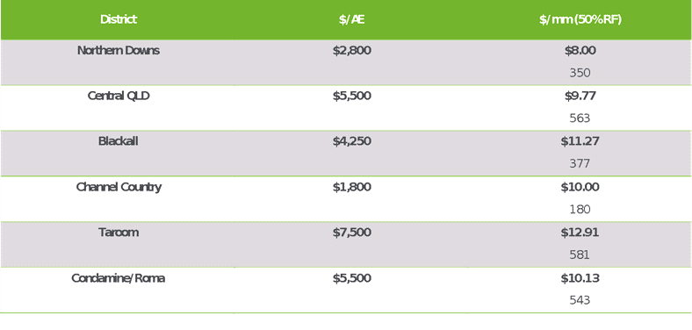Click the rainfall figure 180
Viewport: 692px width, 330px height.
tap(580, 209)
